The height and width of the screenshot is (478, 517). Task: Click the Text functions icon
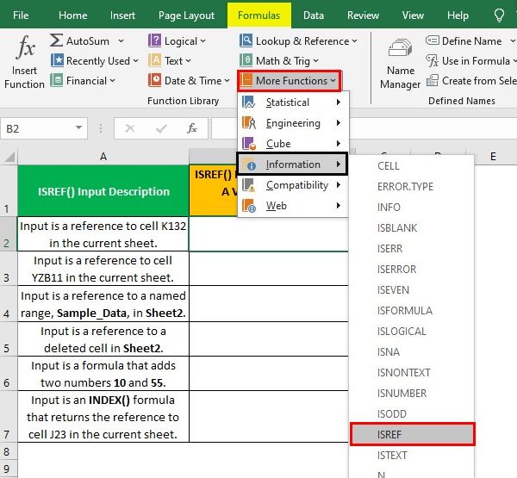154,60
